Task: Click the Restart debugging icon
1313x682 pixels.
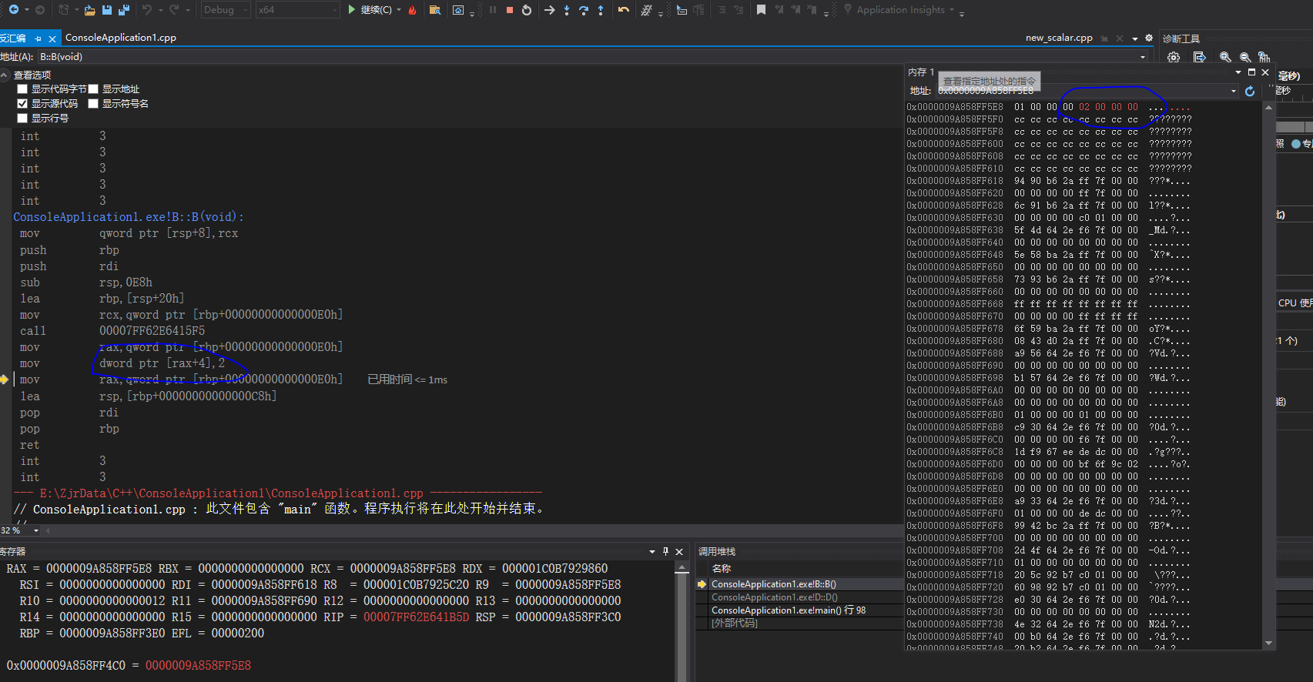Action: click(x=527, y=10)
